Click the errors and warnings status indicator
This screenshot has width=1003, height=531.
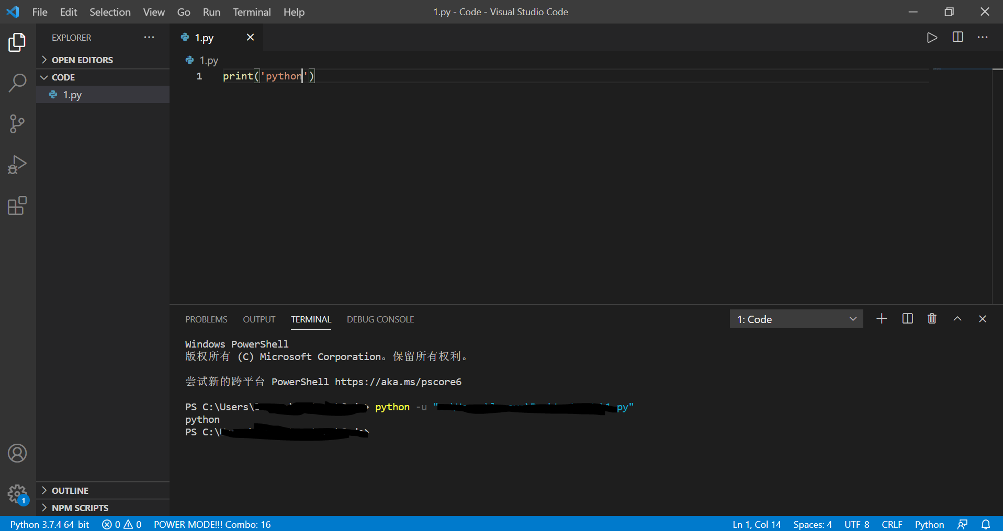coord(121,524)
